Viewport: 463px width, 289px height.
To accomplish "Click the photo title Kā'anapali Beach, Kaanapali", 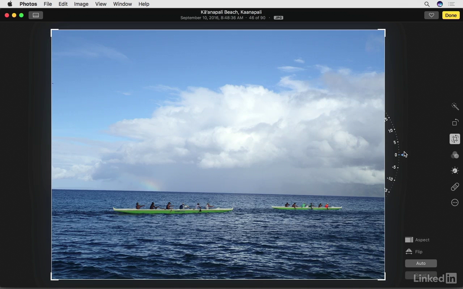I will coord(231,12).
